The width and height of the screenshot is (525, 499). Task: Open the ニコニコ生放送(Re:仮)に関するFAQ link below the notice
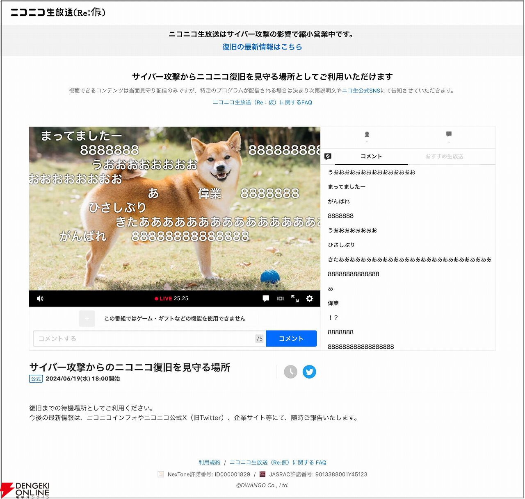click(262, 102)
